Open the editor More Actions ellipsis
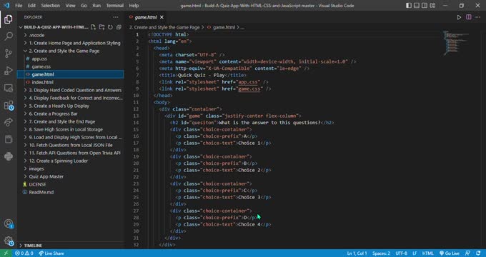486x257 pixels. pos(477,17)
